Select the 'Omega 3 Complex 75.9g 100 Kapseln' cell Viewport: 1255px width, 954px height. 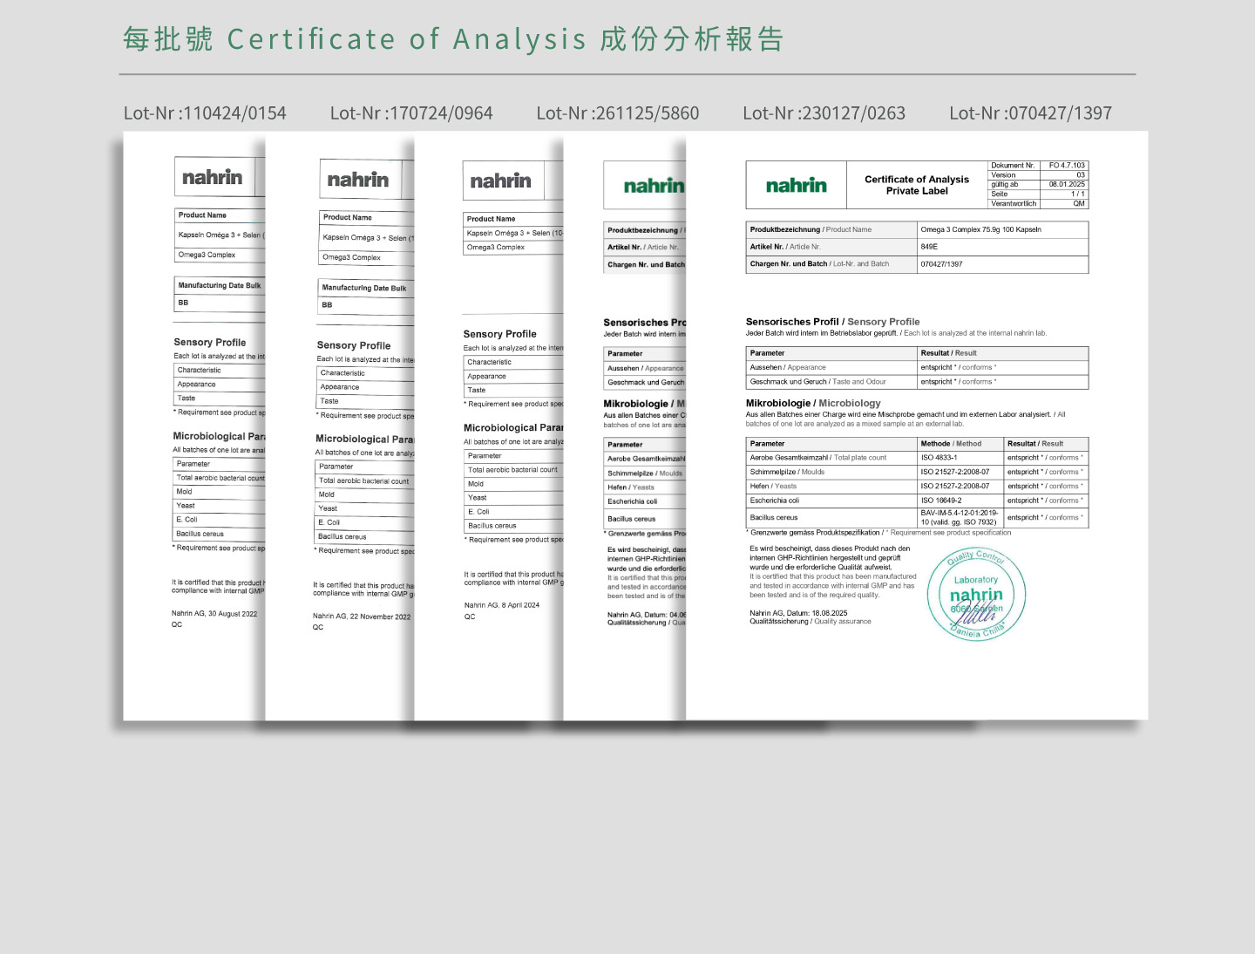[x=1002, y=230]
